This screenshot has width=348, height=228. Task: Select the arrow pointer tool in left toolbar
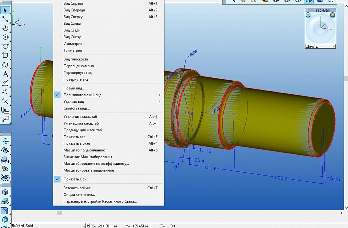5,9
